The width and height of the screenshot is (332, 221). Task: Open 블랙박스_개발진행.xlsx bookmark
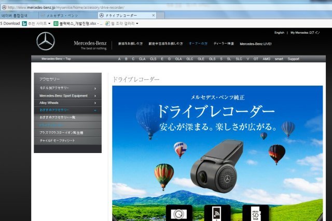click(x=78, y=23)
